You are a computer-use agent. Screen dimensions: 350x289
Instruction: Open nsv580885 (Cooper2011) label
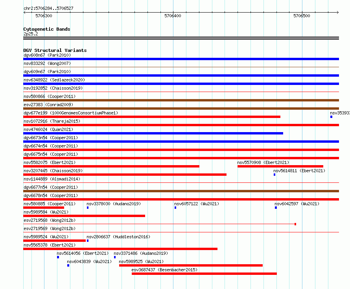click(x=50, y=204)
